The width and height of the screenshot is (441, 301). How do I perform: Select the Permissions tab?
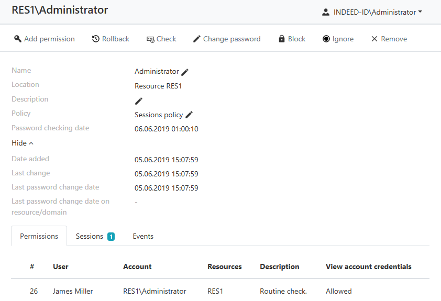39,236
